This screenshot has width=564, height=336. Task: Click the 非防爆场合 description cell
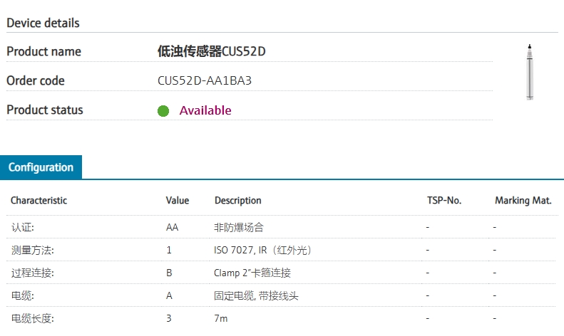tap(239, 228)
